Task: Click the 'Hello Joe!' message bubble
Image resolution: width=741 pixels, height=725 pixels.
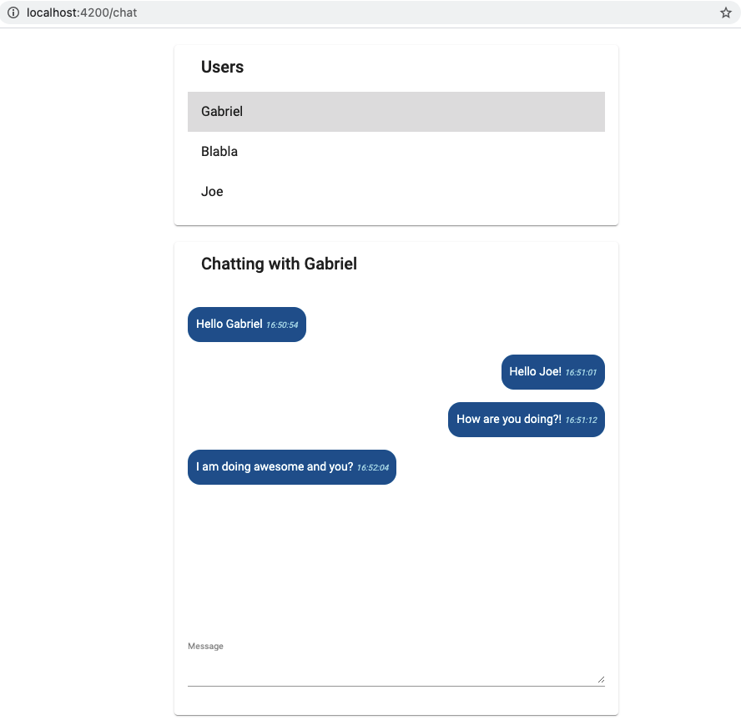Action: click(x=552, y=371)
